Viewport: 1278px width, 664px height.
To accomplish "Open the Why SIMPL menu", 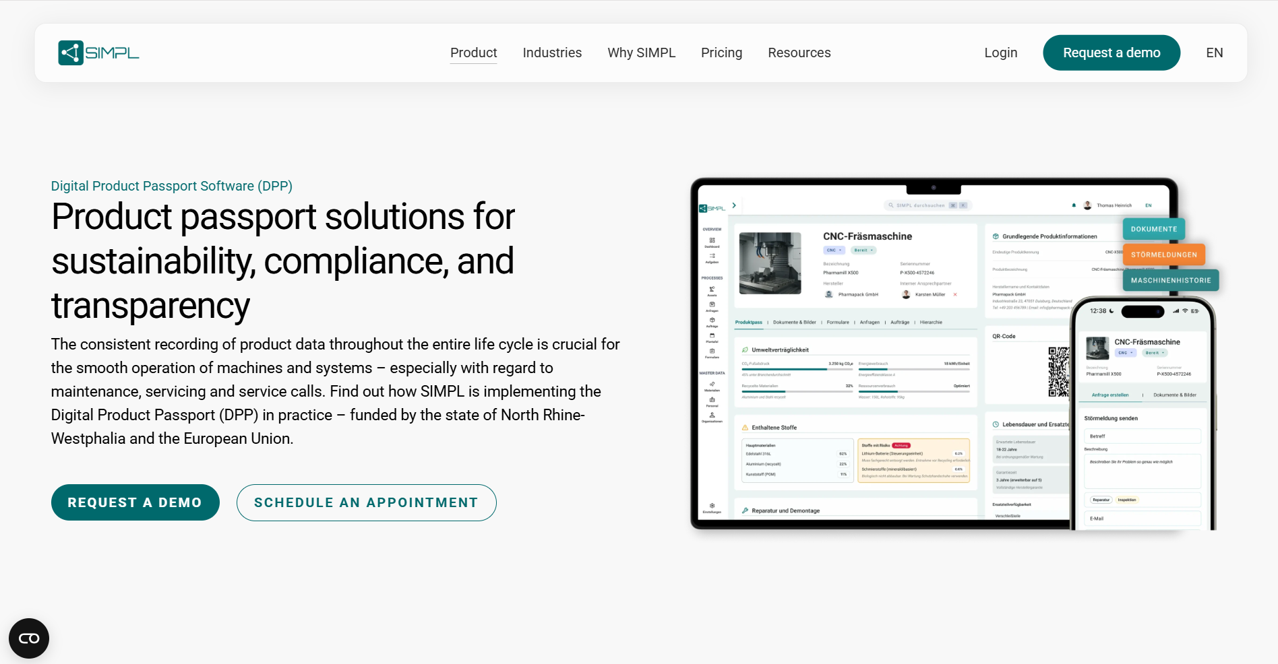I will tap(641, 53).
